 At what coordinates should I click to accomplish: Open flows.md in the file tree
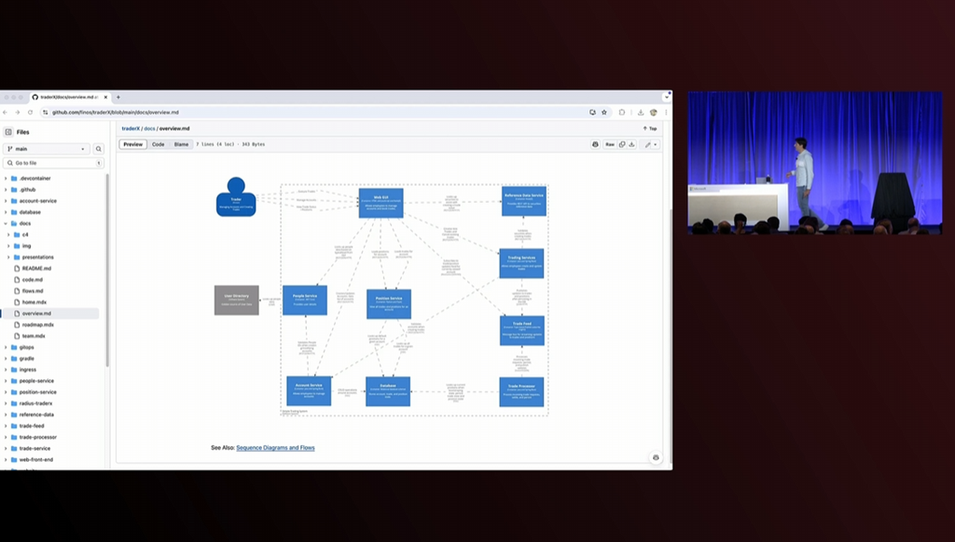[34, 291]
